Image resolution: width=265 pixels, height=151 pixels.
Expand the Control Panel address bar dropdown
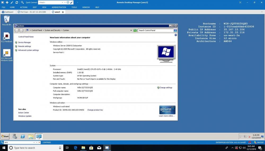click(x=131, y=30)
